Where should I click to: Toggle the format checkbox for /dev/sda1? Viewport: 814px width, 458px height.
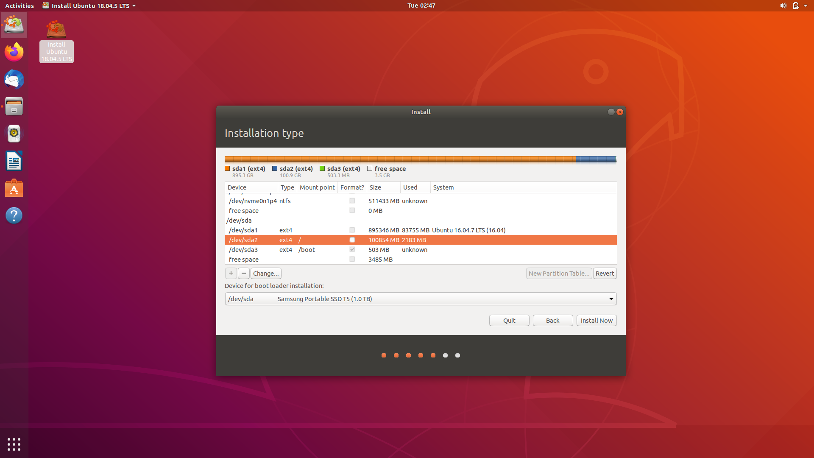tap(352, 230)
